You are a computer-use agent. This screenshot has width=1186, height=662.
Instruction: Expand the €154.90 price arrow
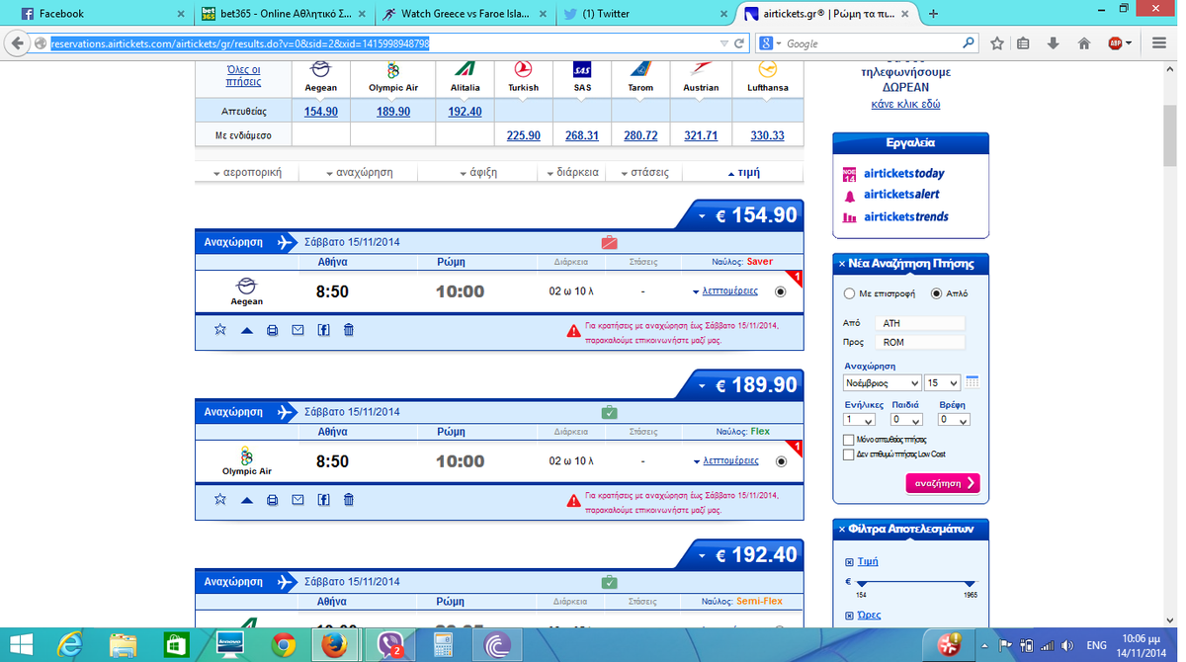(702, 215)
